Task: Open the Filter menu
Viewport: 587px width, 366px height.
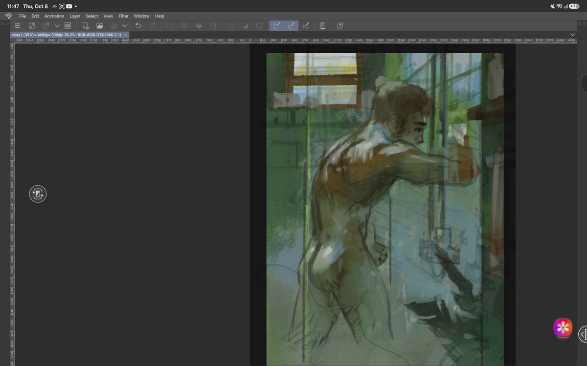Action: pyautogui.click(x=124, y=16)
